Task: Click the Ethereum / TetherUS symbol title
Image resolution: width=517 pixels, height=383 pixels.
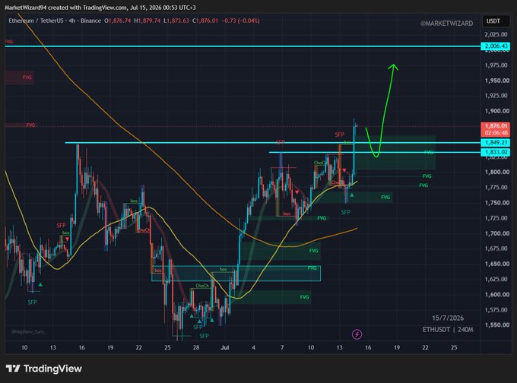Action: click(55, 21)
